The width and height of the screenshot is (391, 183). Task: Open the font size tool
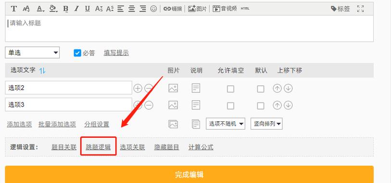(26, 9)
